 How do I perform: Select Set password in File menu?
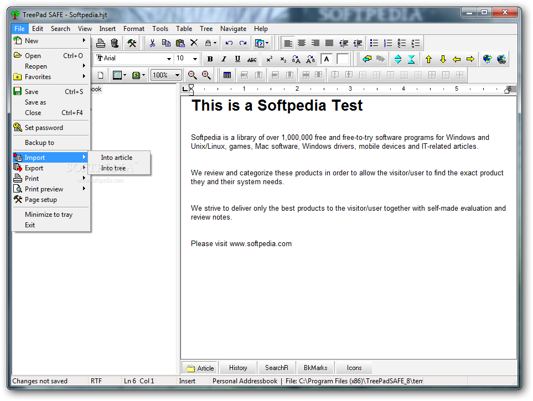point(51,128)
